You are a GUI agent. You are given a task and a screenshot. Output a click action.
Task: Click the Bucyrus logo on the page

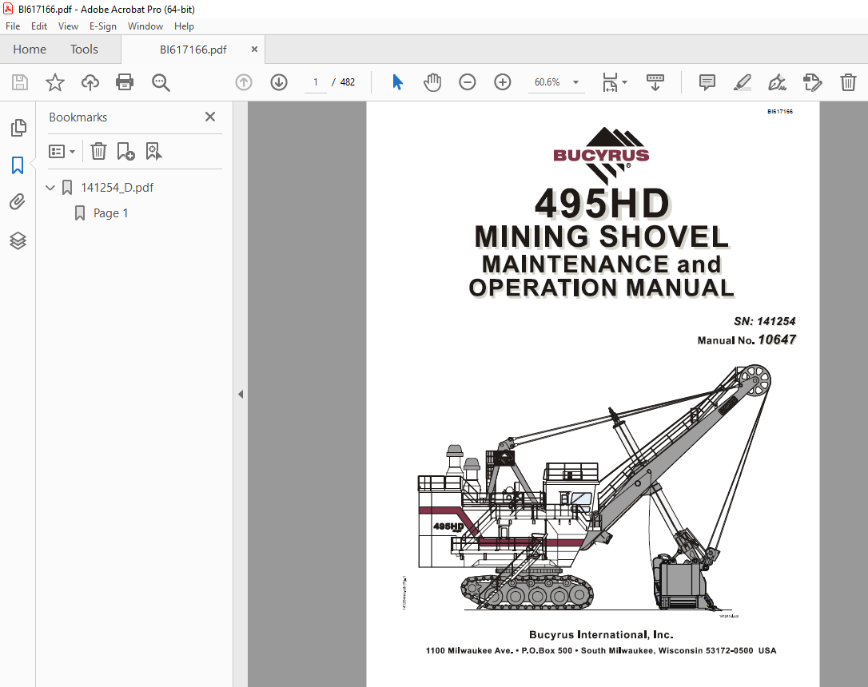pyautogui.click(x=601, y=156)
